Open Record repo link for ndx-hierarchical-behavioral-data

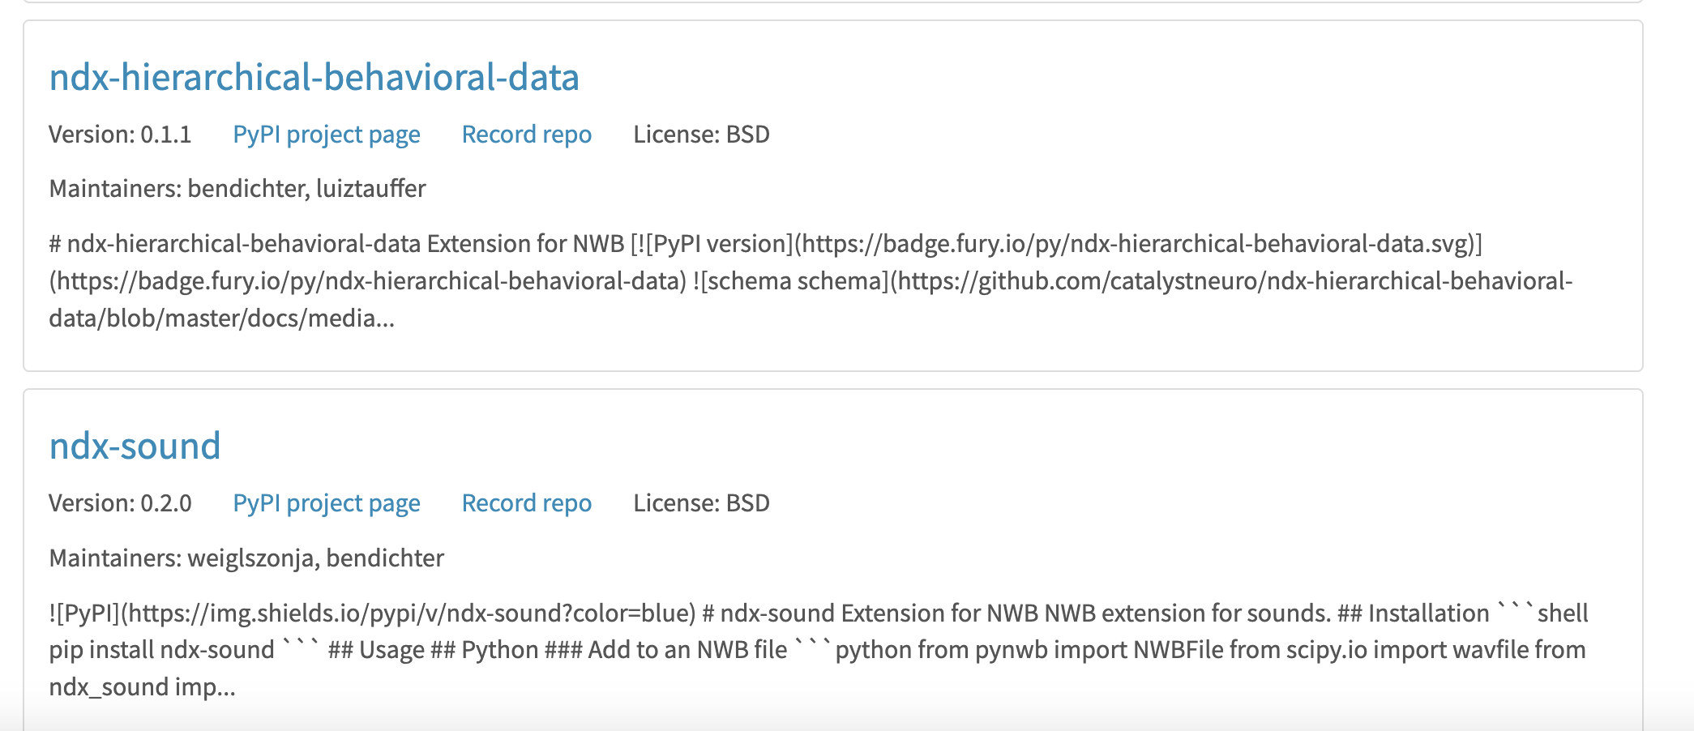(x=526, y=135)
